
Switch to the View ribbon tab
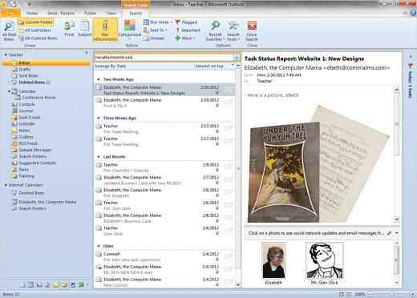tap(111, 13)
